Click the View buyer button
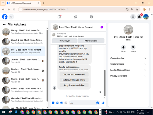153x115 pixels. (x=65, y=41)
